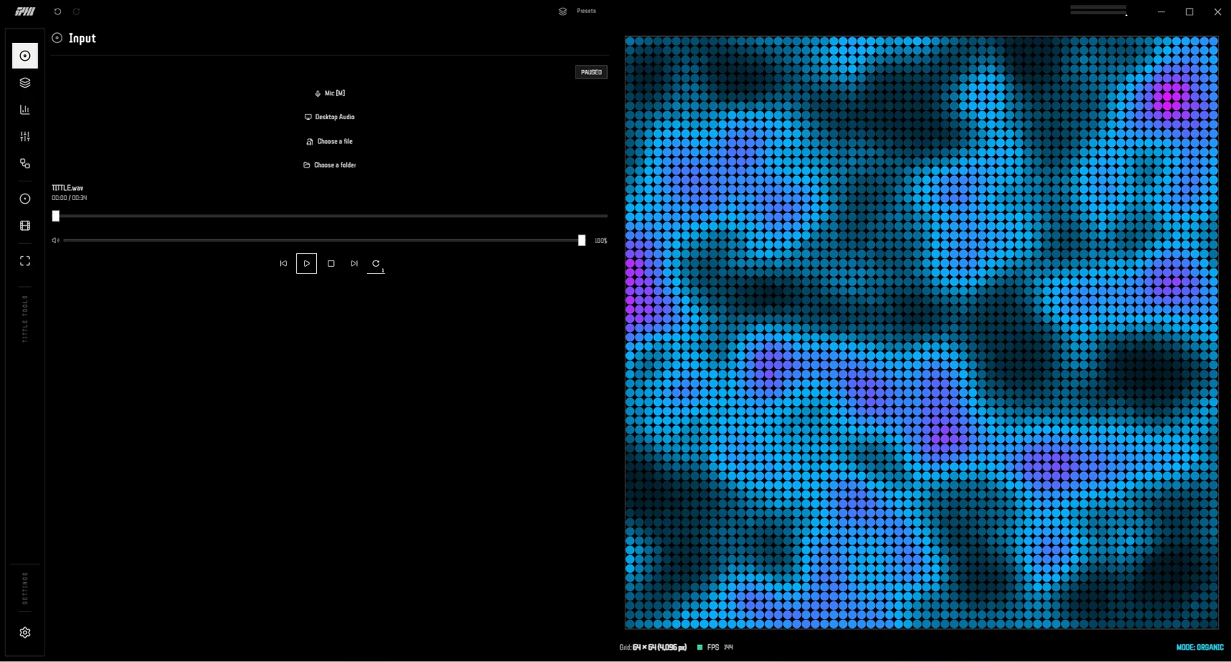Open Settings with the gear icon
Viewport: 1231px width, 662px height.
25,633
